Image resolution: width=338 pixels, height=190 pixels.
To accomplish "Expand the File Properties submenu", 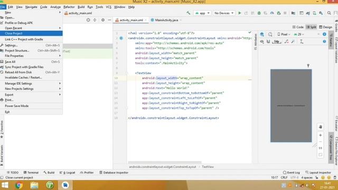I will click(x=31, y=56).
